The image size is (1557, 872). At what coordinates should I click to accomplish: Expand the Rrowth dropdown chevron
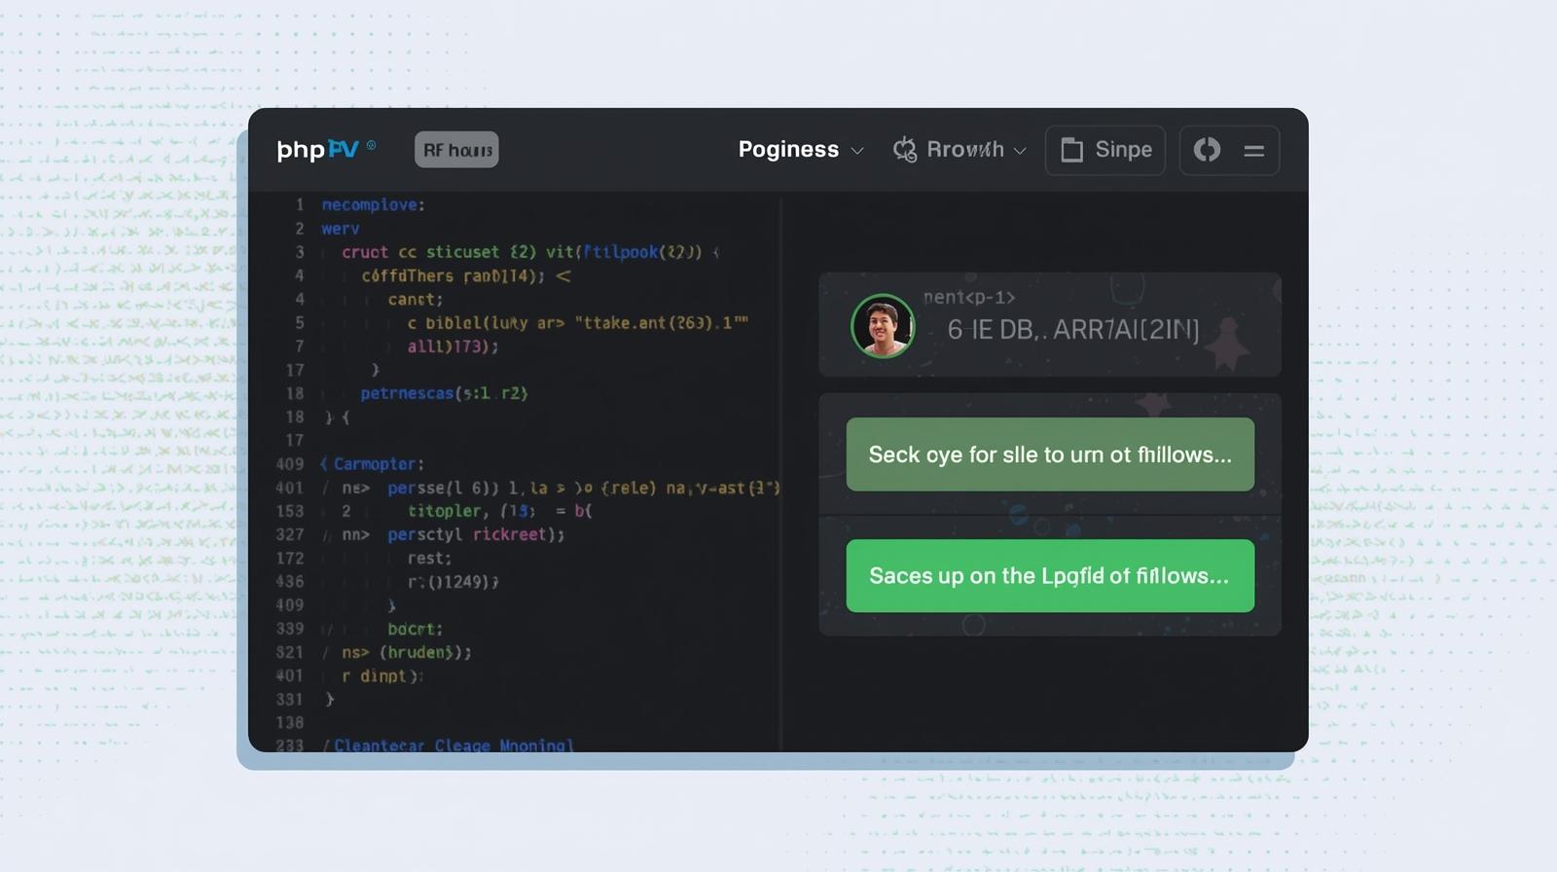pos(1020,151)
